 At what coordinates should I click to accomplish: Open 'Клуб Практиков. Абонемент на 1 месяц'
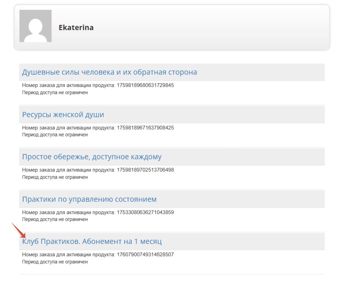pyautogui.click(x=92, y=242)
